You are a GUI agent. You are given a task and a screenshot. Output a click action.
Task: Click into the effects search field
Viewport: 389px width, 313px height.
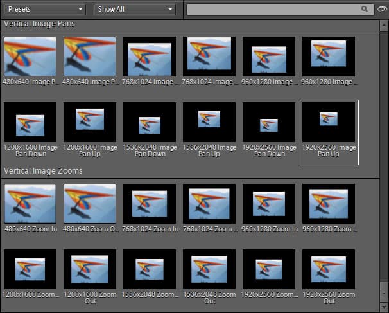click(x=281, y=10)
